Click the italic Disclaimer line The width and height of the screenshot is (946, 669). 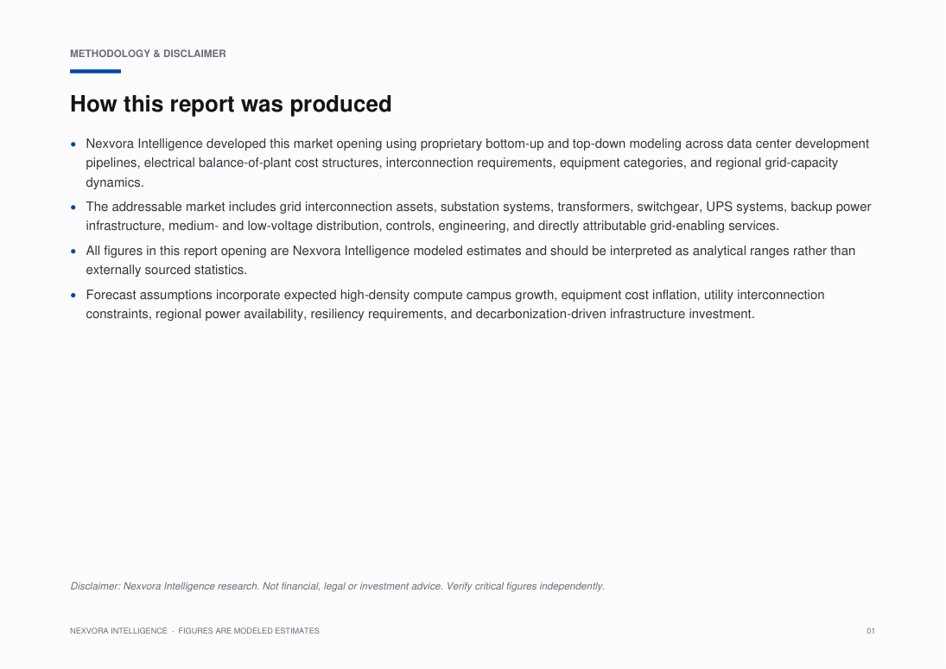pyautogui.click(x=337, y=586)
